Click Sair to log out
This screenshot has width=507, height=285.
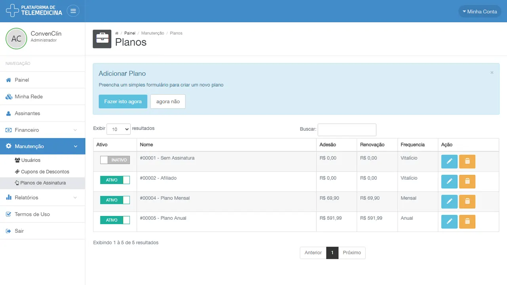tap(42, 231)
